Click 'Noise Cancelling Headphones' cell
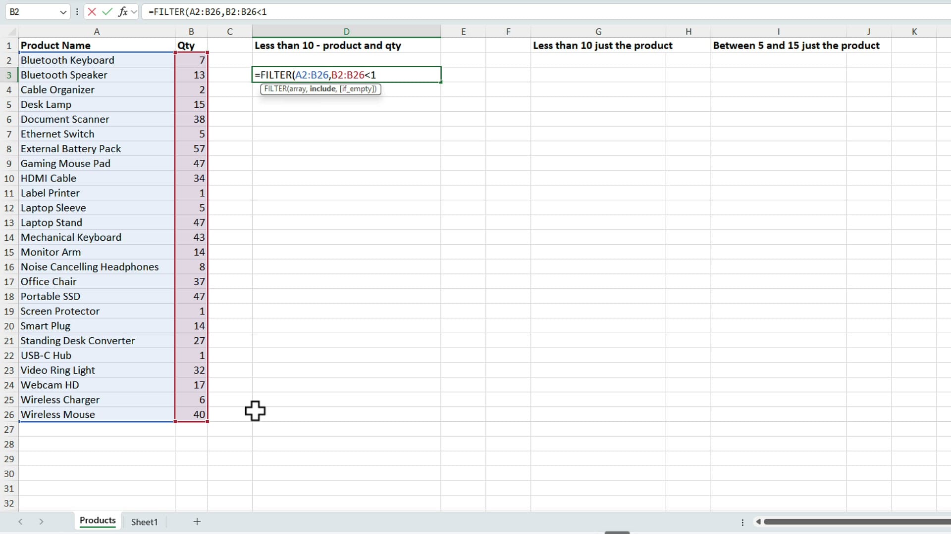Image resolution: width=951 pixels, height=534 pixels. pyautogui.click(x=97, y=267)
